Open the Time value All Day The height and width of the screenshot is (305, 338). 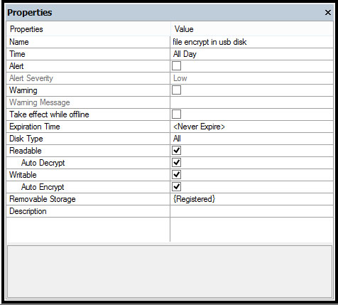point(251,54)
